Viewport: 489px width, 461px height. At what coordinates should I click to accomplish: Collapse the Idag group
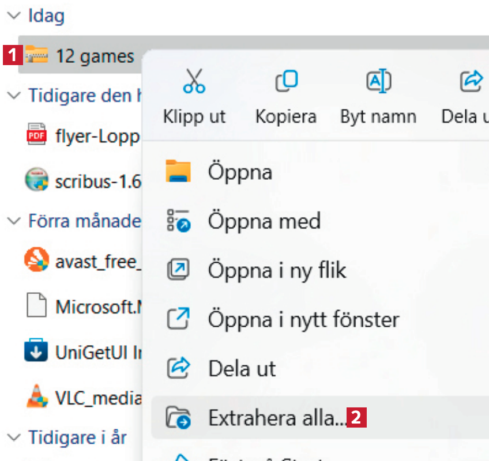click(13, 16)
